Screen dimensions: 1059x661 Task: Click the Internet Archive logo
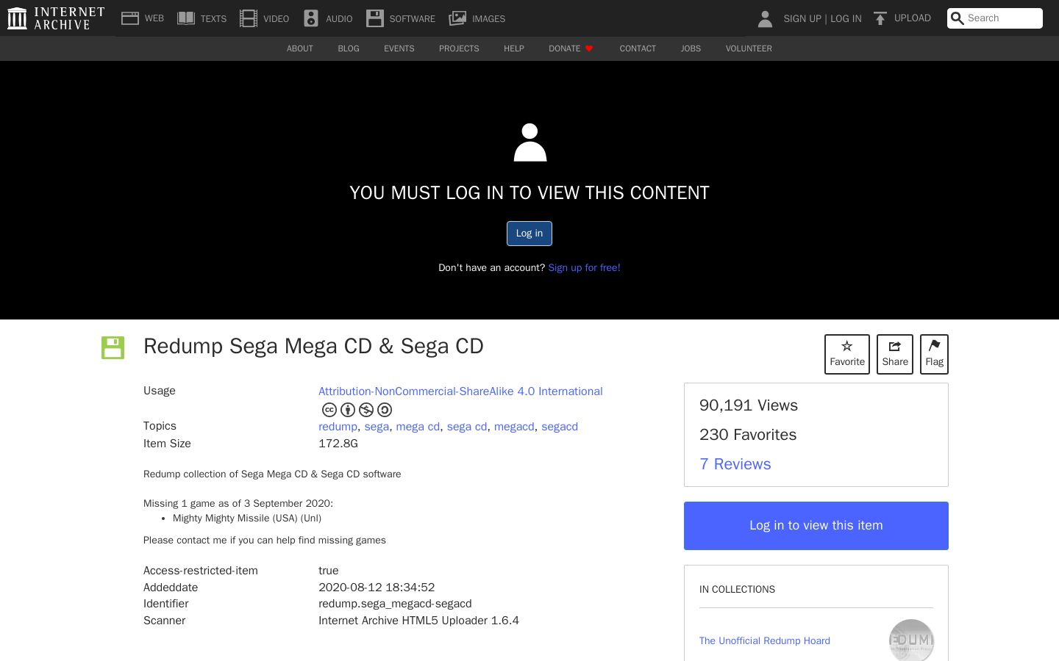[56, 18]
